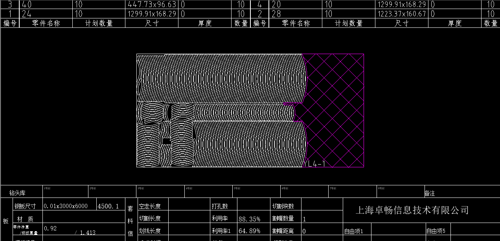Click the 钻头库 label
This screenshot has height=241, width=500.
[18, 193]
